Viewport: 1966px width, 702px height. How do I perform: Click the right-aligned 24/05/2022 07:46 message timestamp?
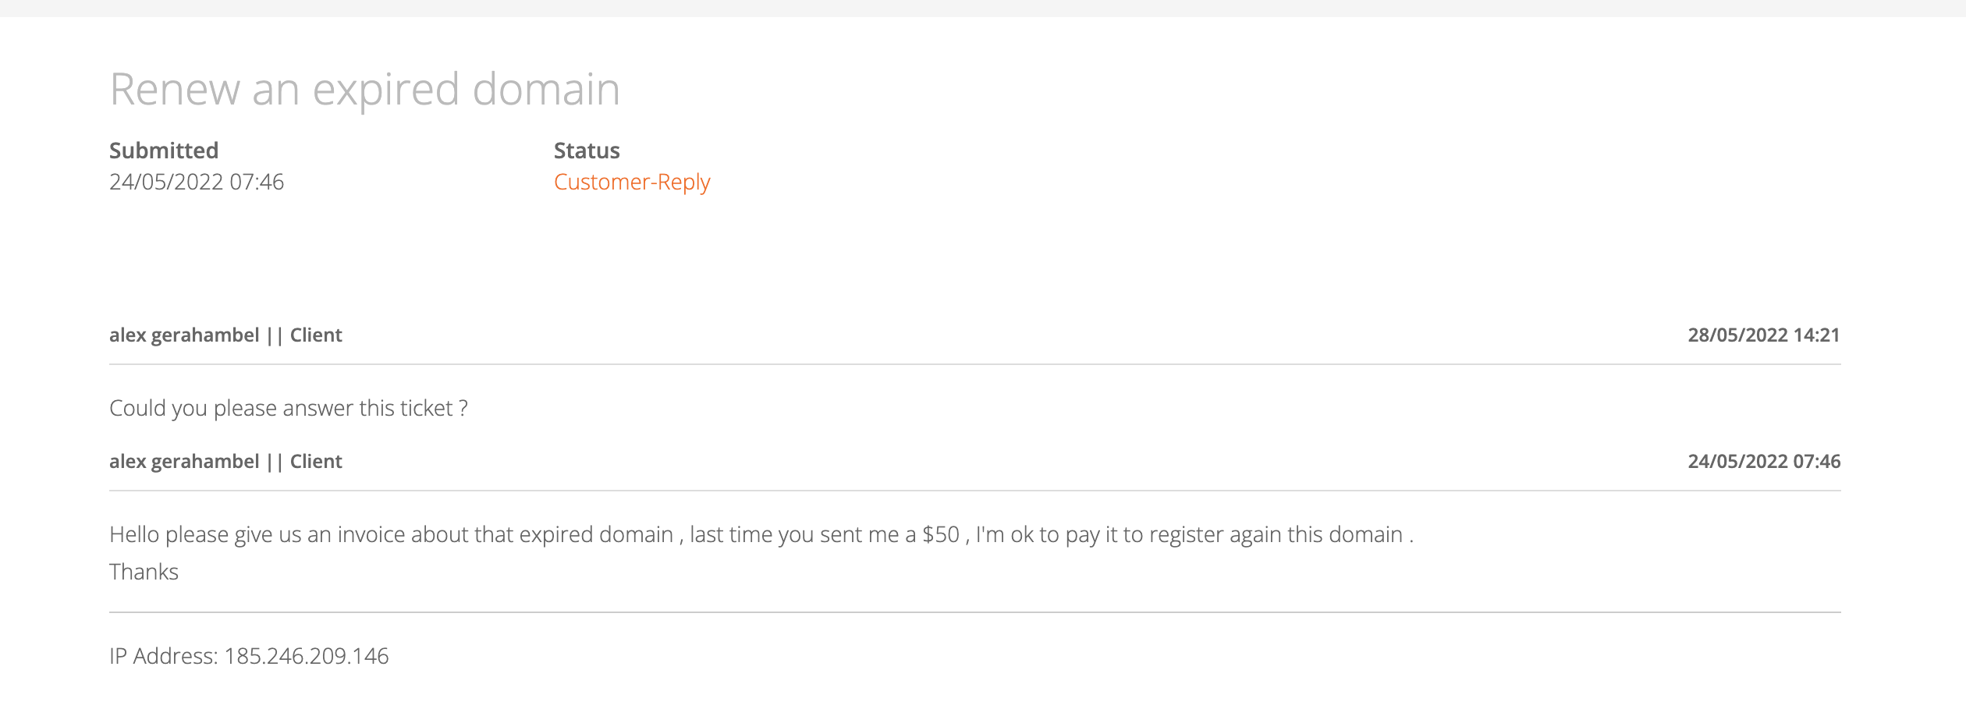click(x=1763, y=462)
